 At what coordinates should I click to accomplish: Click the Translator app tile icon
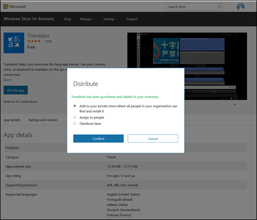[x=14, y=43]
